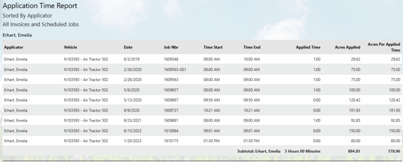Click the date 9/23/2021
403x162 pixels.
pyautogui.click(x=132, y=120)
